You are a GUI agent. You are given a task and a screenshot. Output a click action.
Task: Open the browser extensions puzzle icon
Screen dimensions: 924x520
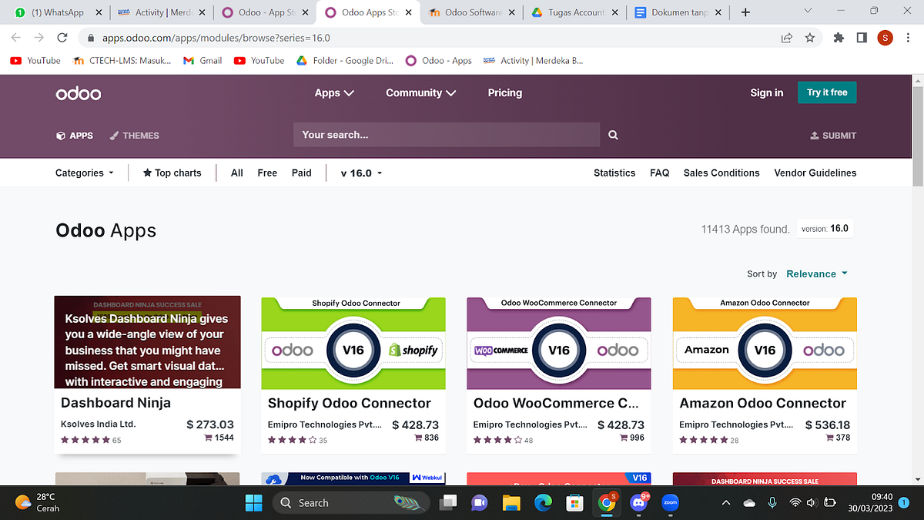[839, 37]
